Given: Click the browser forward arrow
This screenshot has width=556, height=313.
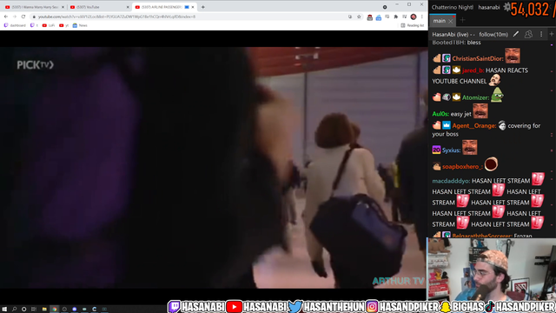Looking at the screenshot, I should click(15, 17).
